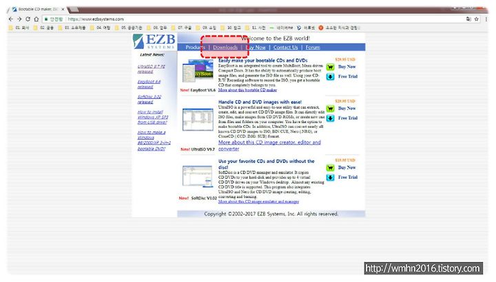Click the browser forward arrow

[19, 19]
